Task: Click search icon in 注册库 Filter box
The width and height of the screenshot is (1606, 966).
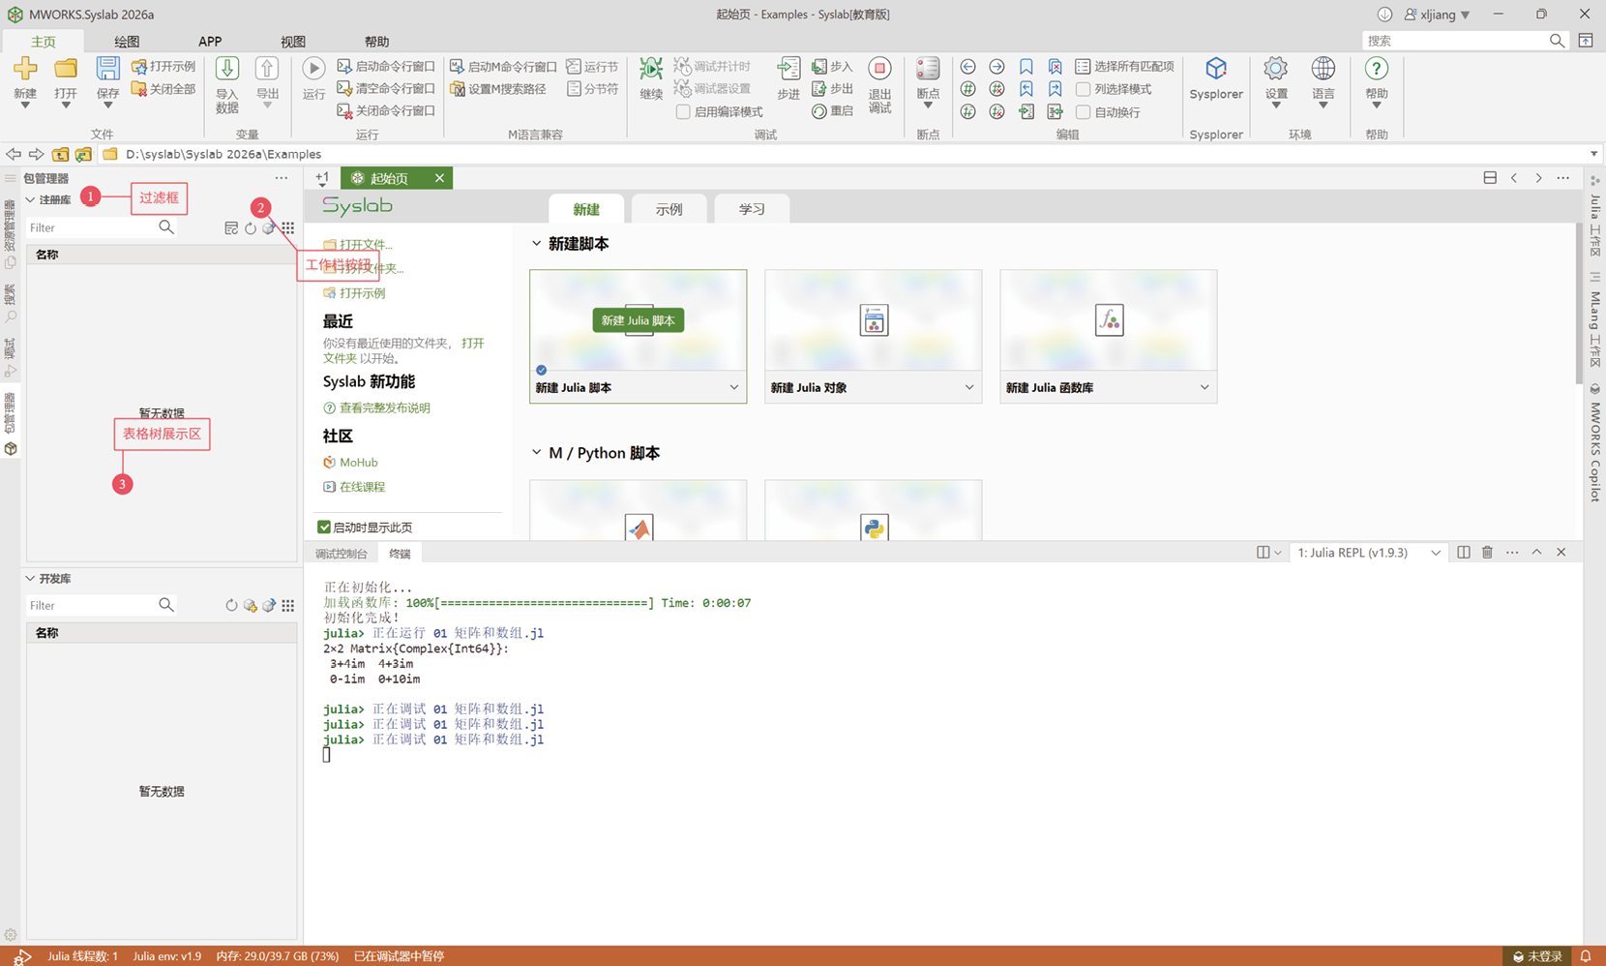Action: [x=166, y=227]
